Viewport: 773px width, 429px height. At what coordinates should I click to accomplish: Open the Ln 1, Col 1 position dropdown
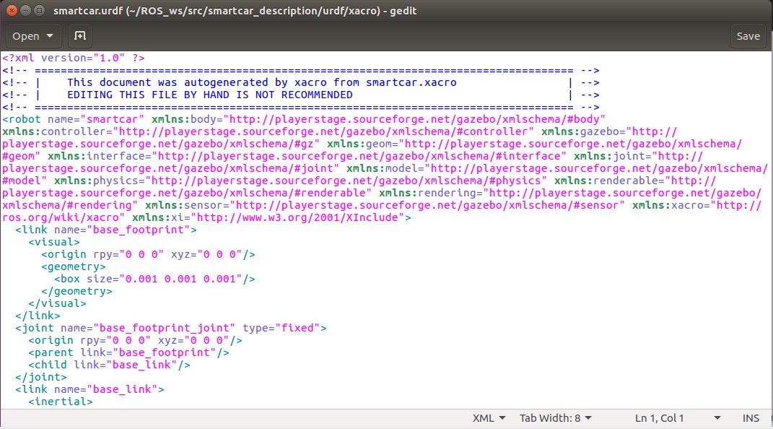[677, 418]
